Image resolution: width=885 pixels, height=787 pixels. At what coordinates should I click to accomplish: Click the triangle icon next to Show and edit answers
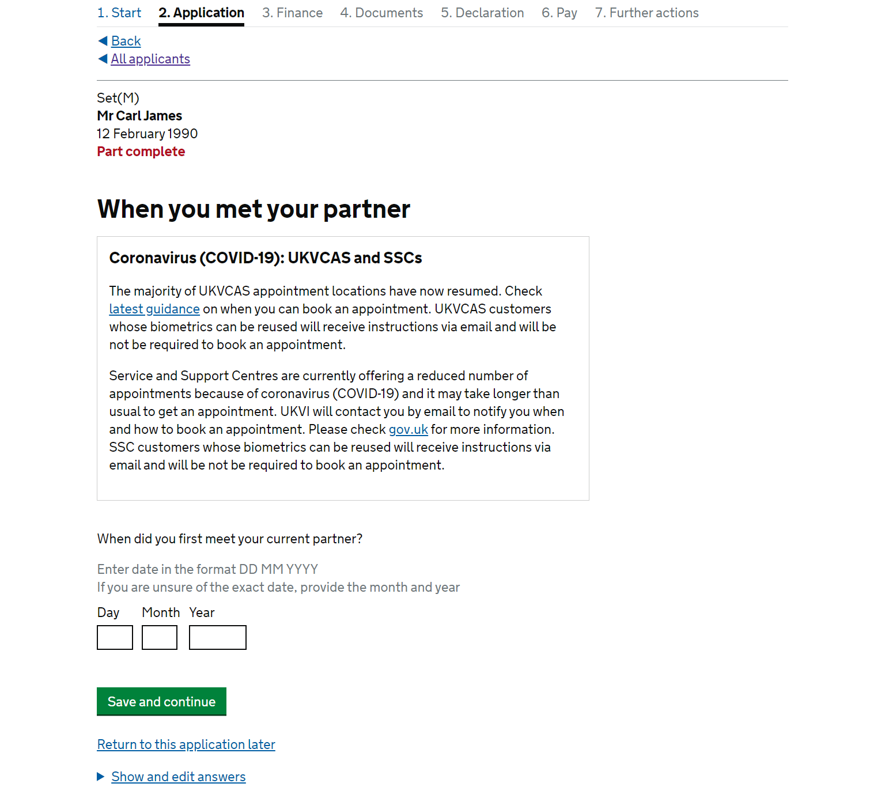point(101,777)
